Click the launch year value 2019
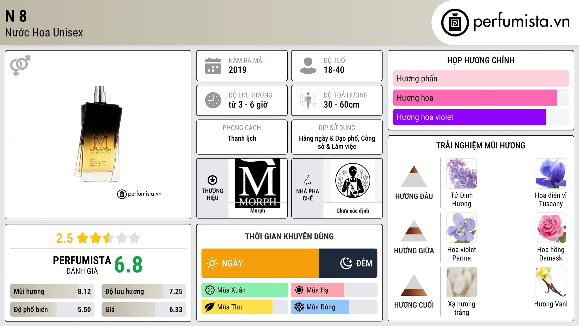Viewport: 579px width, 326px height. tap(237, 70)
